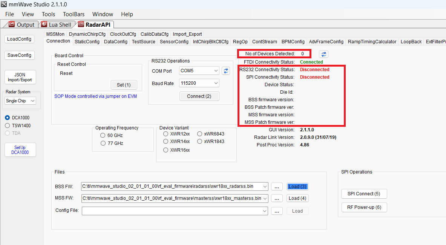Open the Import_Export tab

(x=187, y=34)
